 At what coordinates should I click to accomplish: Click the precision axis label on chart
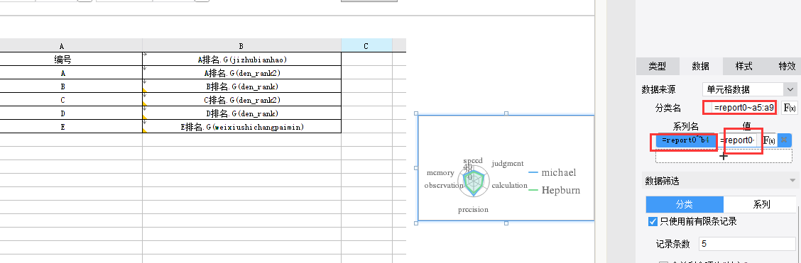click(x=473, y=210)
